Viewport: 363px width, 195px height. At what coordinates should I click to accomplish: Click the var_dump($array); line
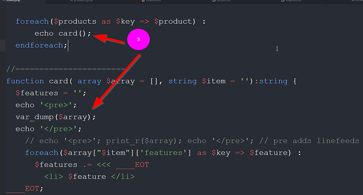pos(56,117)
